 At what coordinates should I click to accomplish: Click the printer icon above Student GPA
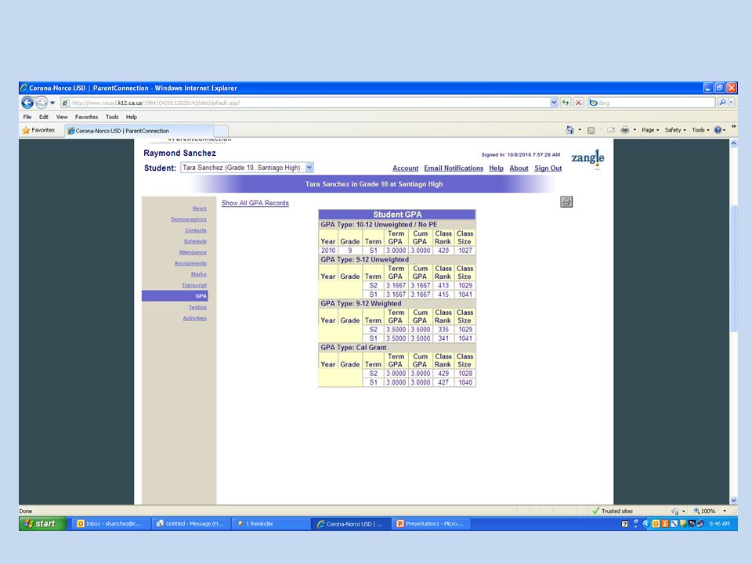(x=566, y=202)
